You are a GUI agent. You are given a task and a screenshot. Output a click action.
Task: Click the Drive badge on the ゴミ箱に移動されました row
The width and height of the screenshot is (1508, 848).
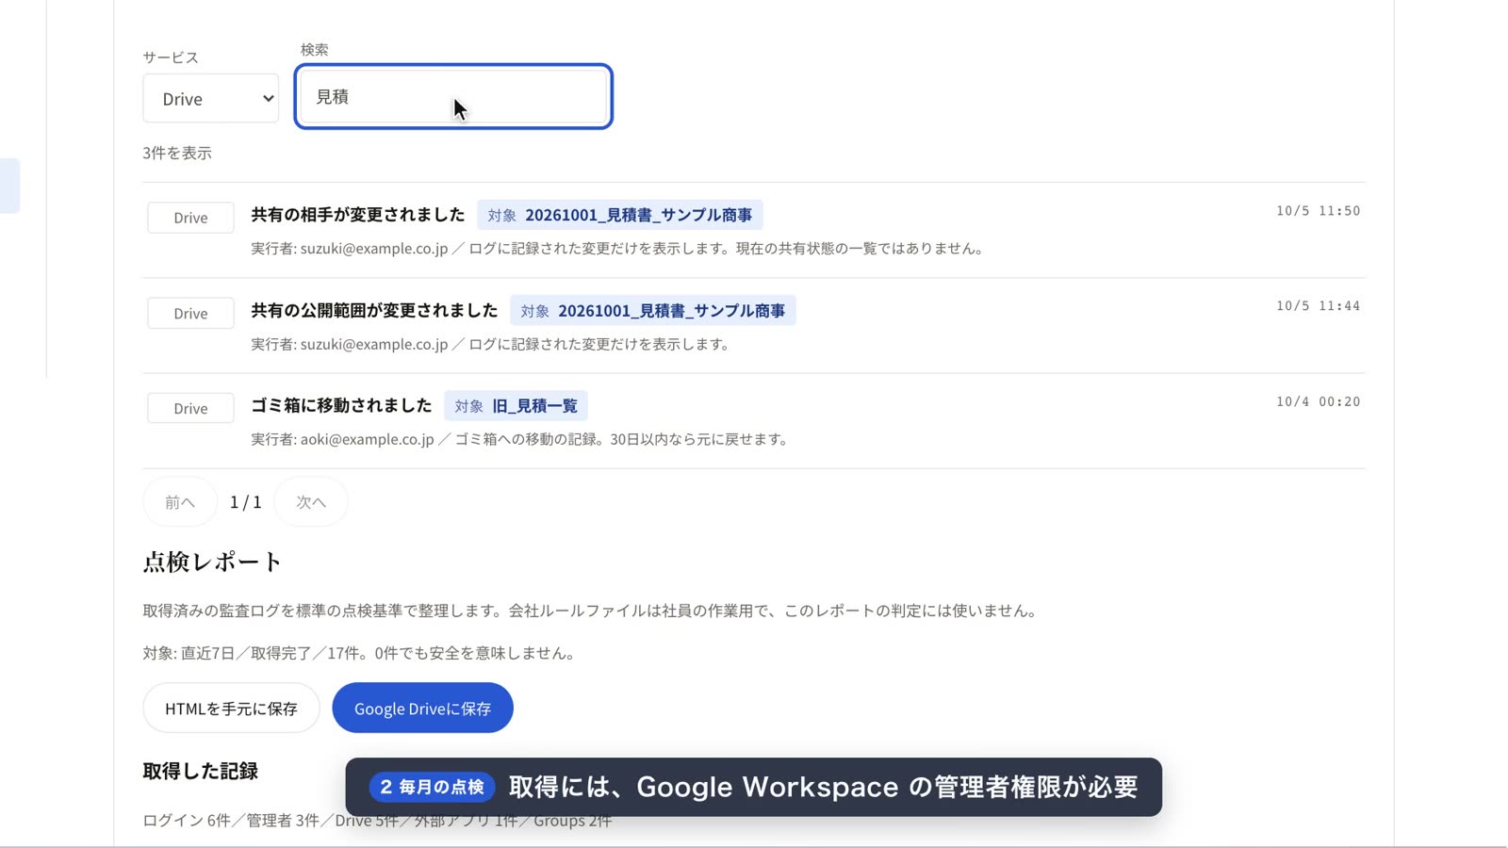[190, 408]
